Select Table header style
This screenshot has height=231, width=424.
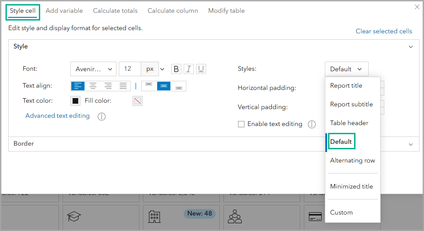tap(353, 123)
